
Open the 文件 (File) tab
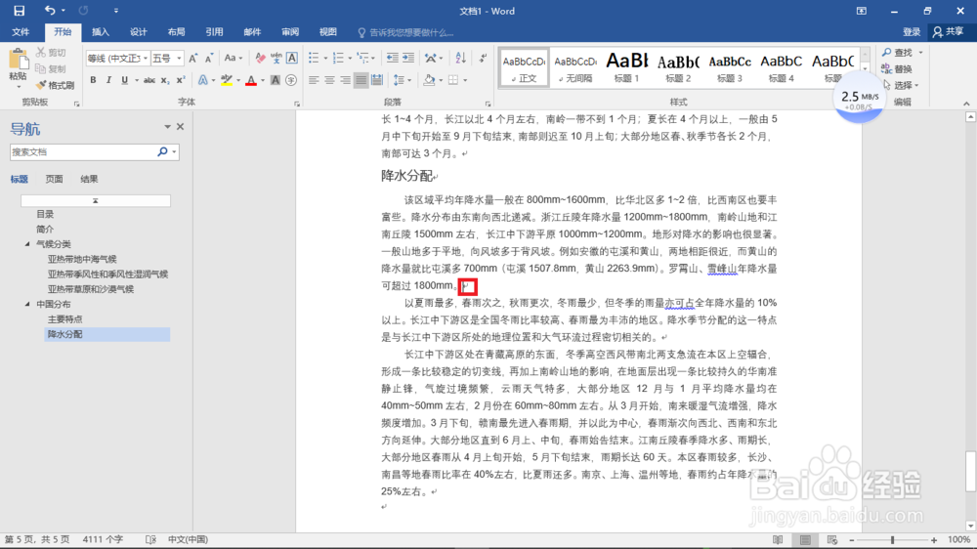tap(21, 32)
